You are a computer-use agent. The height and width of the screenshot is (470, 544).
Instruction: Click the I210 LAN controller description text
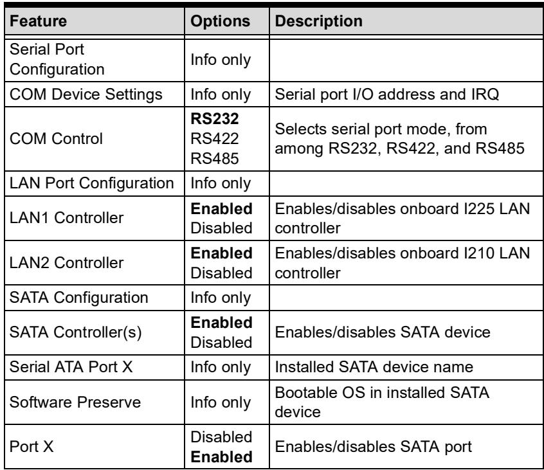click(403, 263)
